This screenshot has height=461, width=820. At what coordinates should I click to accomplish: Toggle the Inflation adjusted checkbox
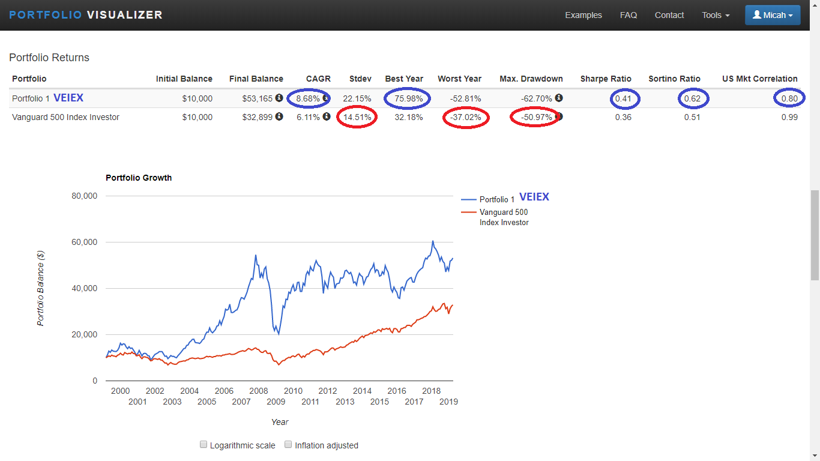coord(289,445)
